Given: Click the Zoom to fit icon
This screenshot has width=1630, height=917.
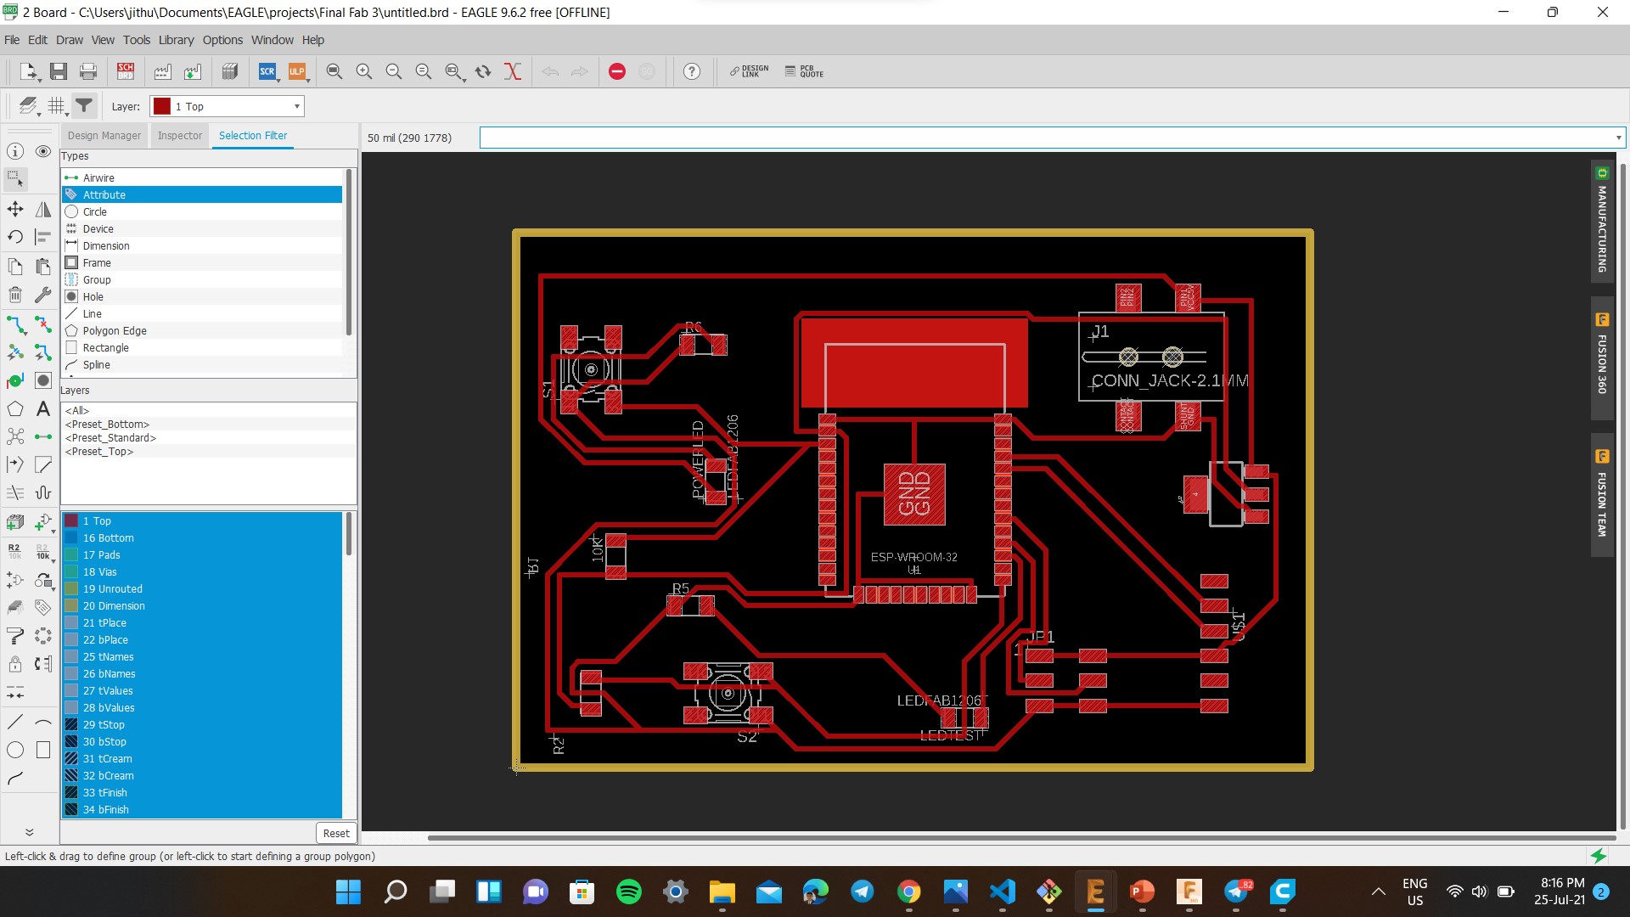Looking at the screenshot, I should click(x=334, y=72).
